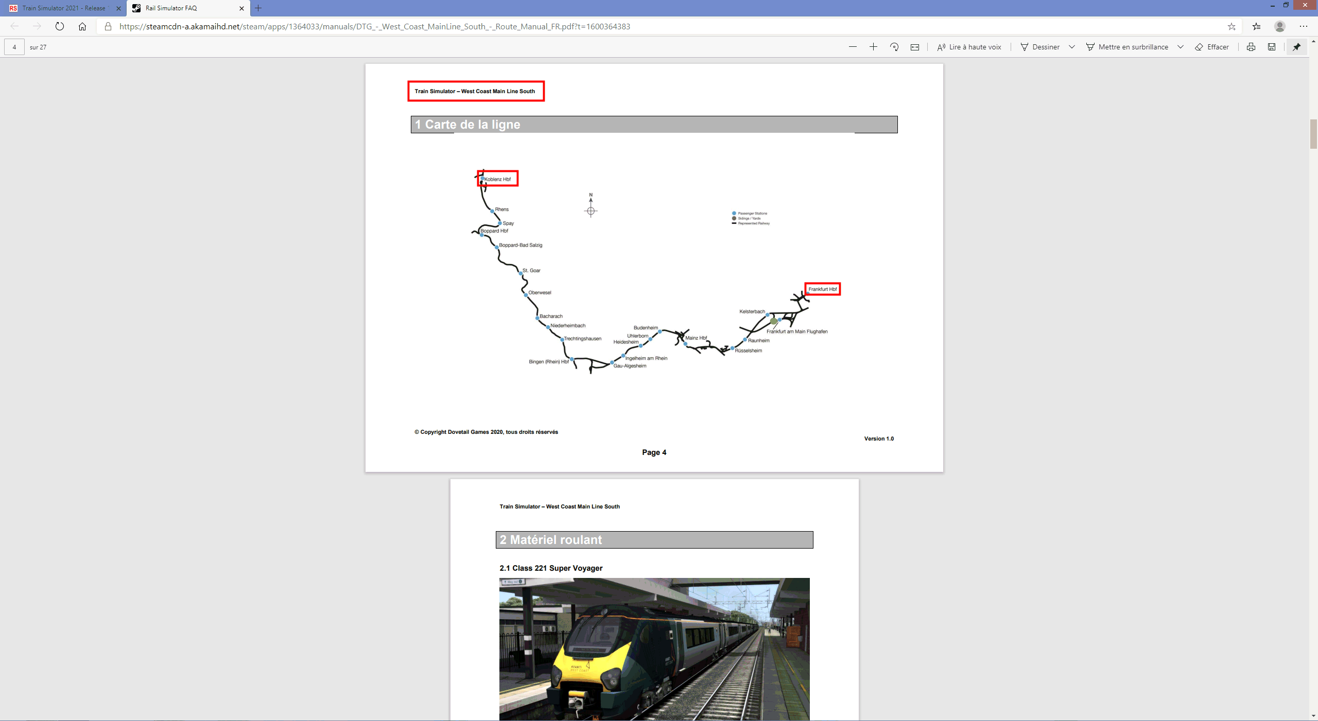Click the page number input field

click(x=14, y=47)
